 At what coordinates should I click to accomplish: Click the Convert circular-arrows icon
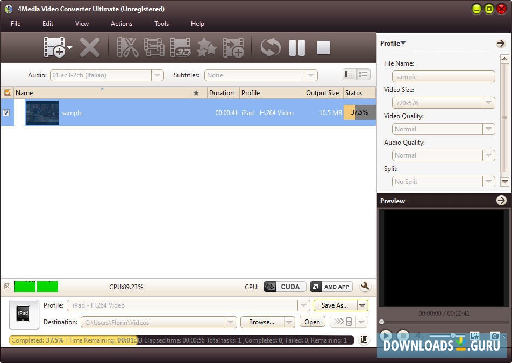(x=271, y=48)
